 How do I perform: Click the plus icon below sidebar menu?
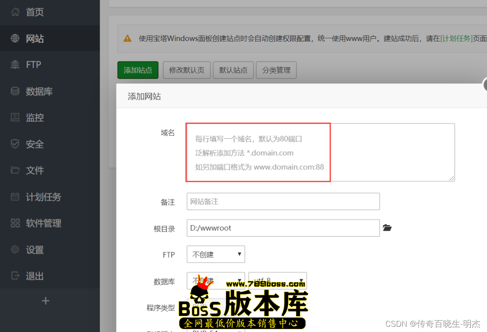click(45, 301)
